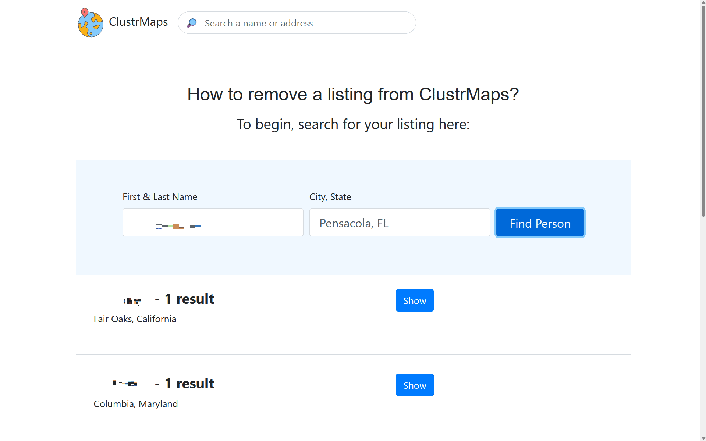Screen dimensions: 706x441
Task: Click the first result's name heading
Action: click(x=132, y=300)
